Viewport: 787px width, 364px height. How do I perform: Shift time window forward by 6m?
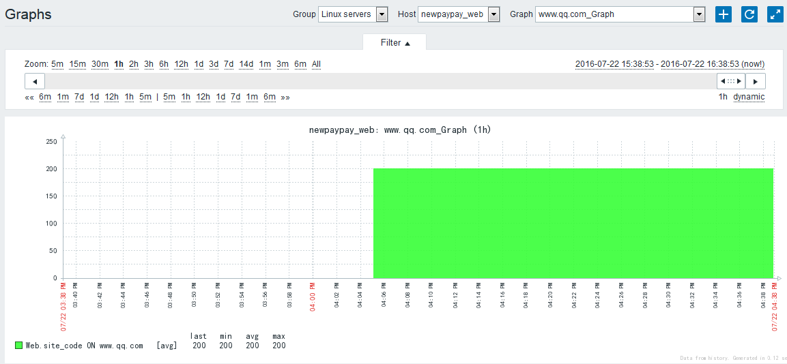270,97
